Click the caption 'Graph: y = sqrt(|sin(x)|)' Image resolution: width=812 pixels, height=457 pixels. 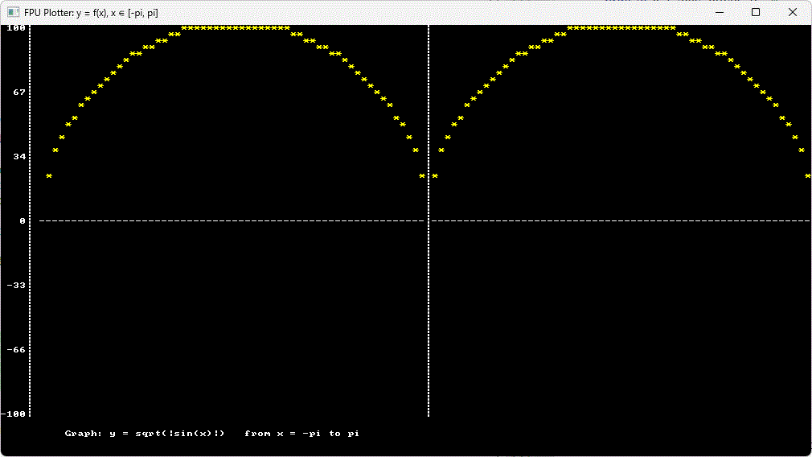point(145,433)
